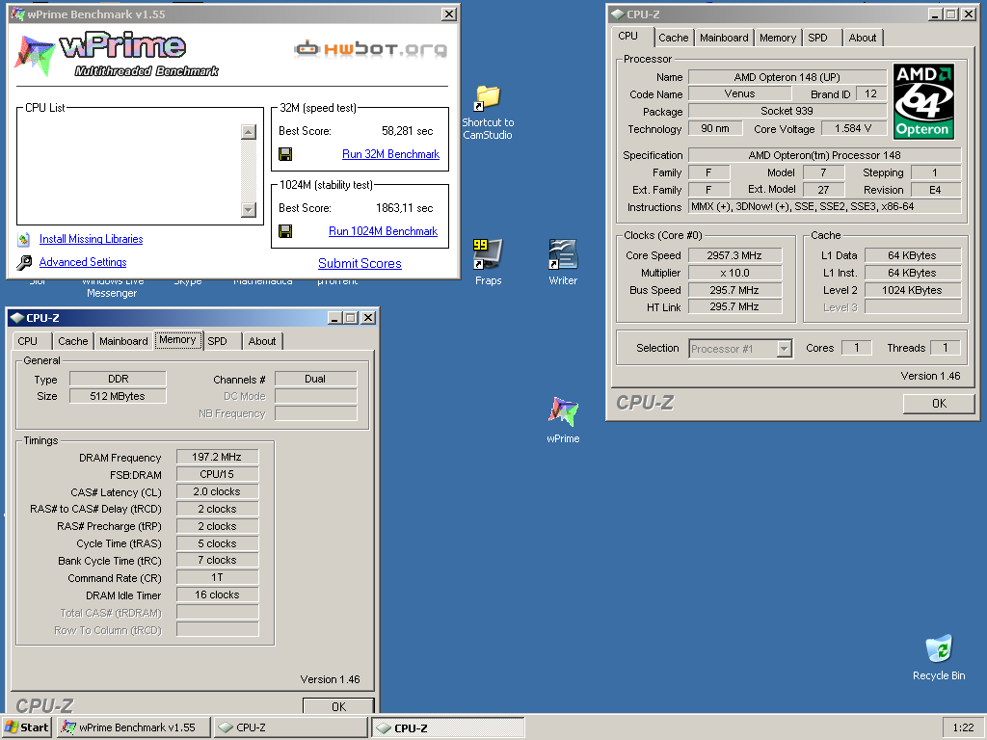Click Core Speed value 2957.3 MHz
This screenshot has width=987, height=740.
coord(734,255)
